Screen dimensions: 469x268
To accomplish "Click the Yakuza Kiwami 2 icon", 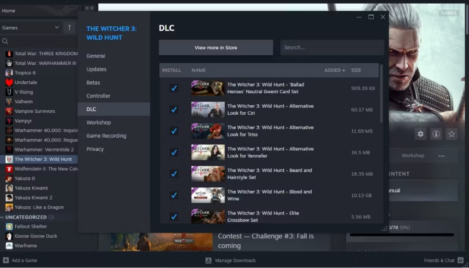I will coord(9,198).
